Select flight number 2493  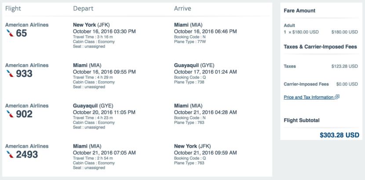27,155
